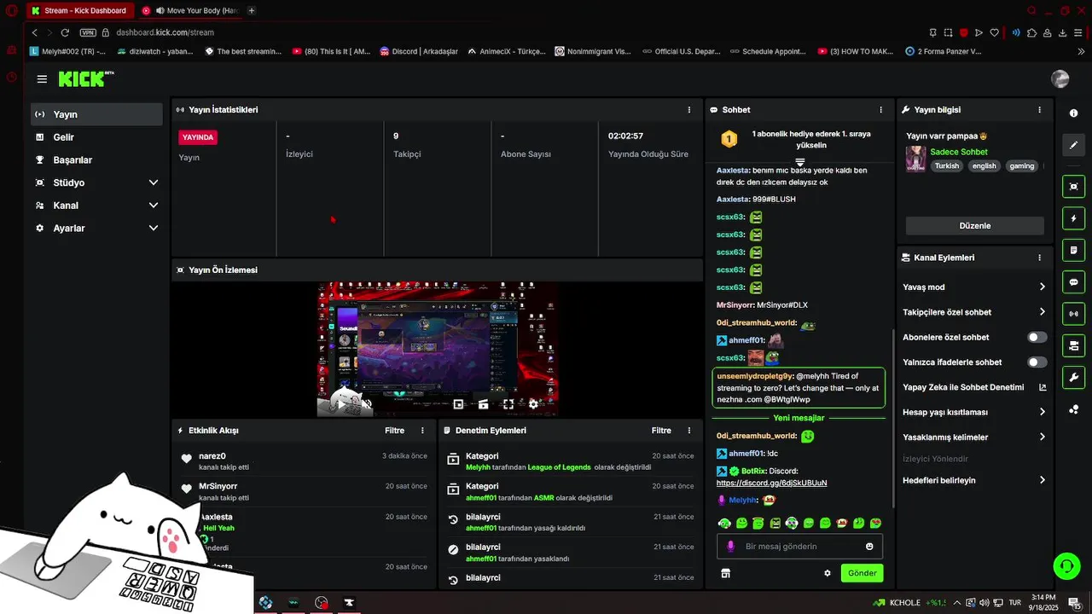This screenshot has height=614, width=1092.
Task: Play the stream preview video
Action: click(340, 404)
